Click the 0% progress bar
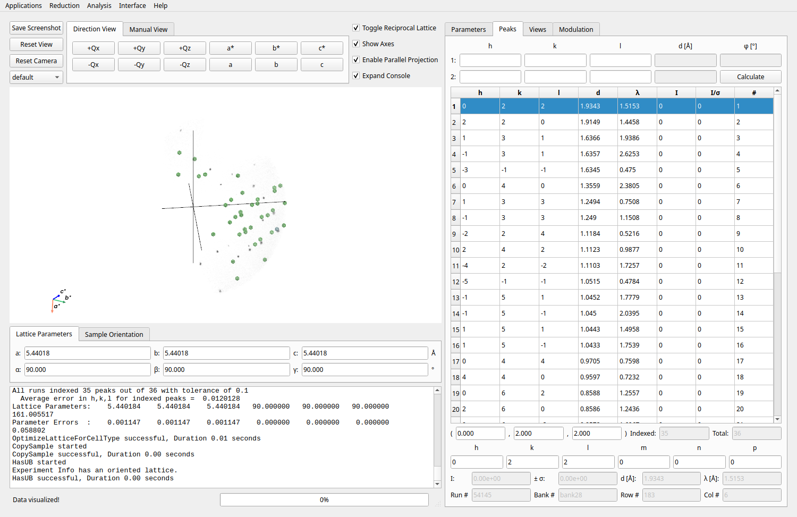Viewport: 797px width, 517px height. (x=324, y=500)
